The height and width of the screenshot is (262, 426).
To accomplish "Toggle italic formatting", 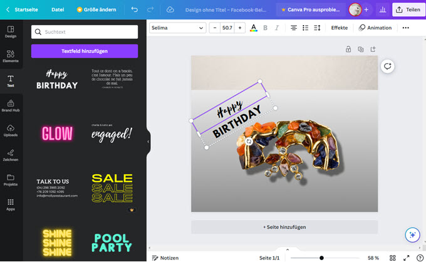I will point(277,28).
